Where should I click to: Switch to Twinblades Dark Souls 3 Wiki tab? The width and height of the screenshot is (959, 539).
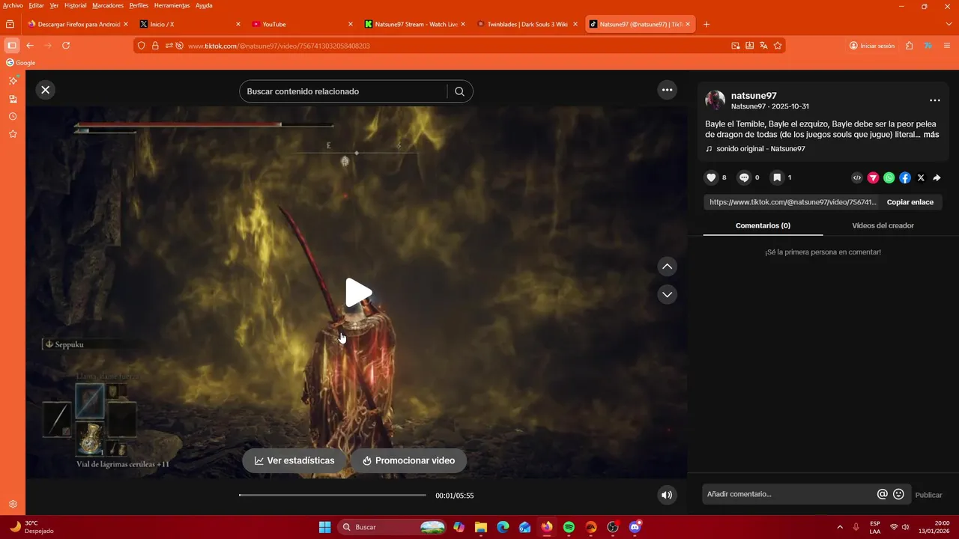[527, 24]
